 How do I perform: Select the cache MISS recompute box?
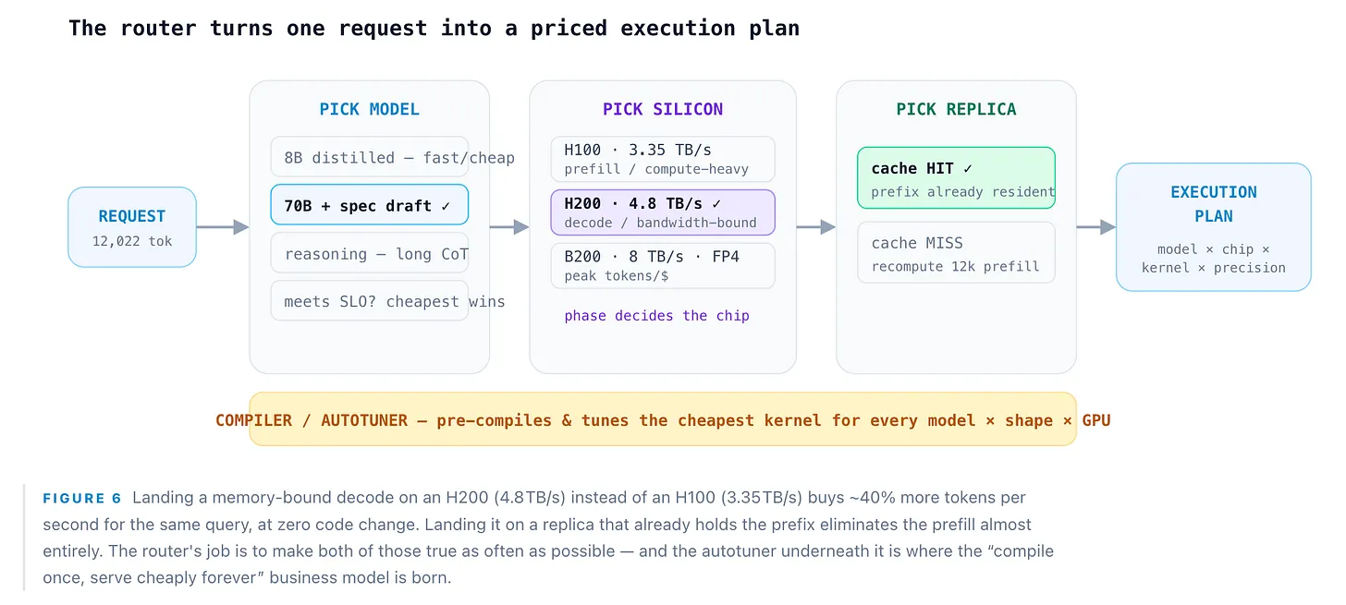tap(956, 252)
